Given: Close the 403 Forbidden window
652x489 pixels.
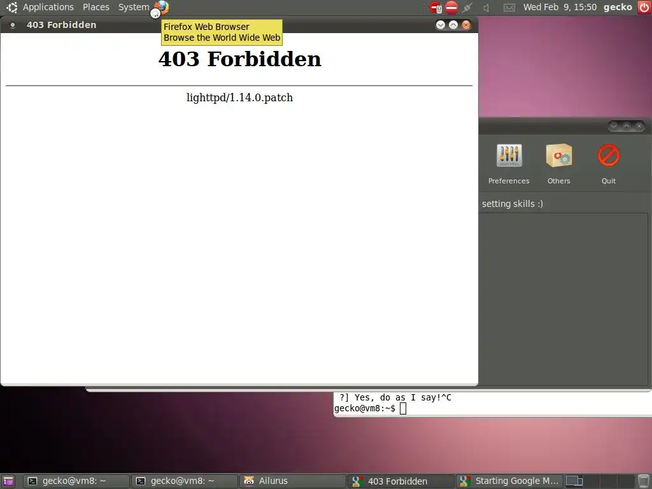Looking at the screenshot, I should [x=466, y=25].
